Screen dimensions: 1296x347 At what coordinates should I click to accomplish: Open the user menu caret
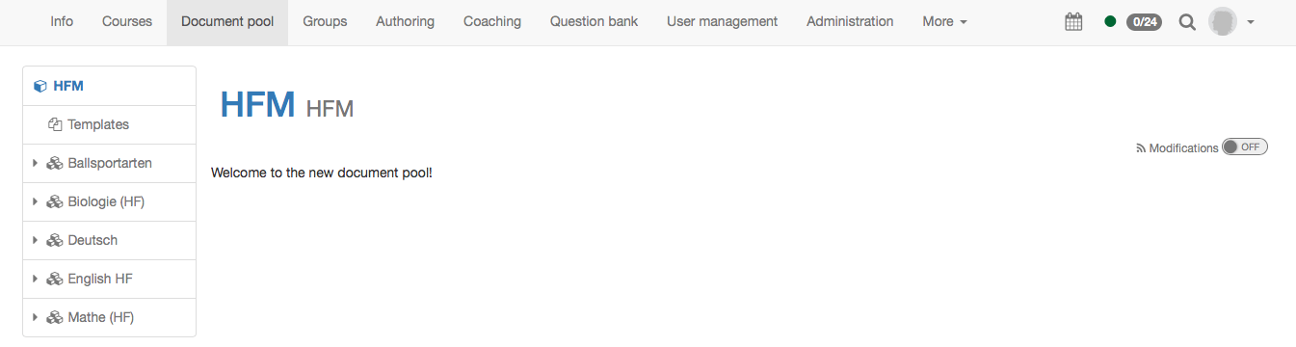coord(1251,22)
